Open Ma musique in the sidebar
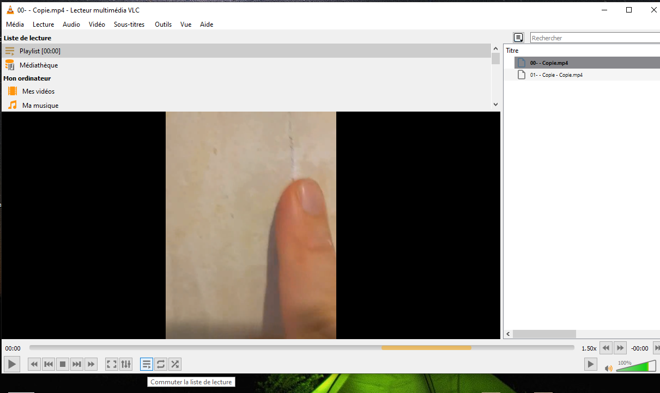The image size is (660, 393). [246, 106]
